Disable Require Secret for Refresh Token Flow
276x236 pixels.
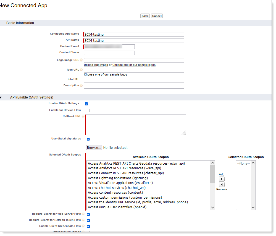pos(88,220)
